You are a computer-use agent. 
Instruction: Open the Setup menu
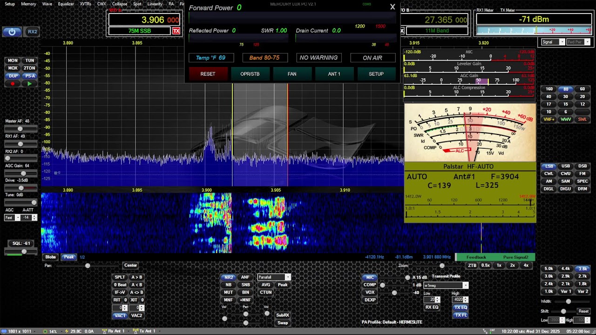(10, 4)
